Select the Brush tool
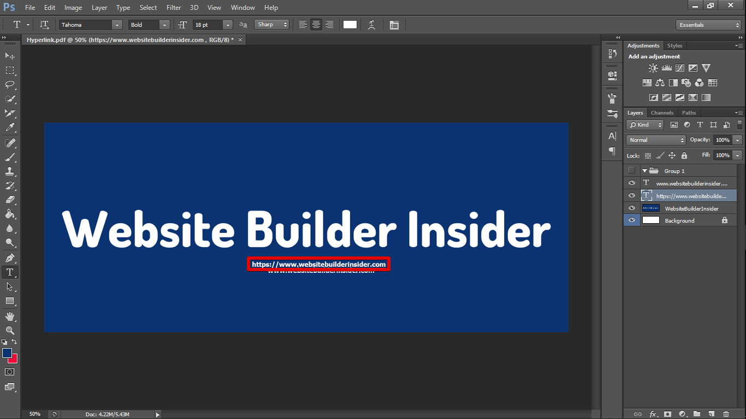Viewport: 746px width, 419px height. [x=10, y=157]
